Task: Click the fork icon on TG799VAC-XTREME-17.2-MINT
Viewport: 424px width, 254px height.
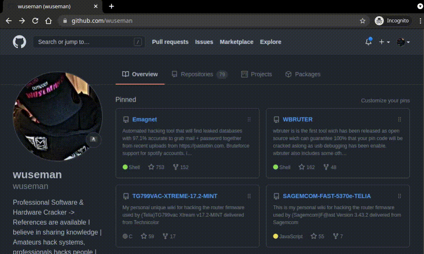Action: coord(165,236)
